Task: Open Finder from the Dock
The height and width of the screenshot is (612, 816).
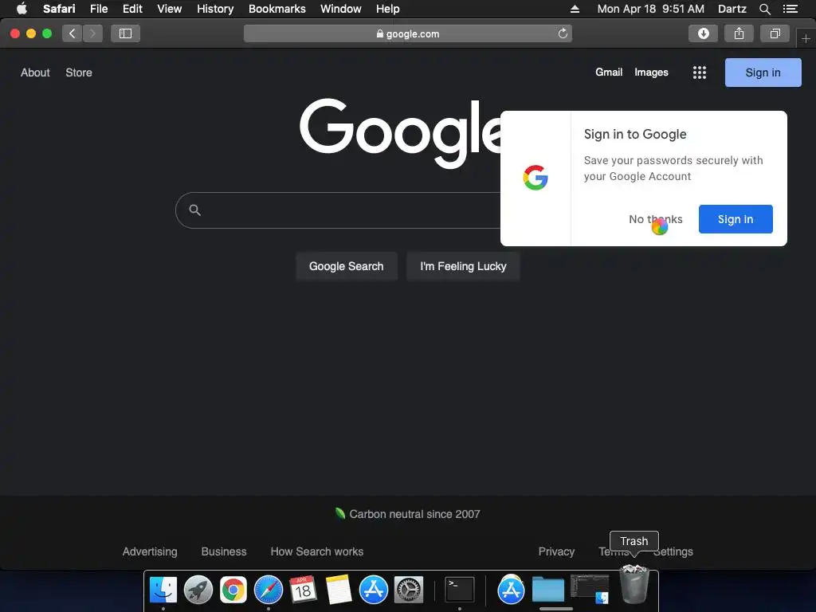Action: pyautogui.click(x=163, y=590)
